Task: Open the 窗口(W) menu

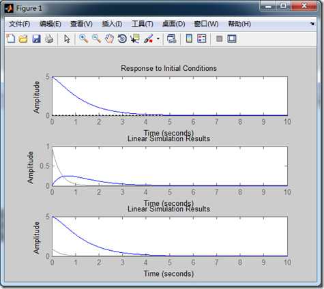Action: click(x=206, y=24)
